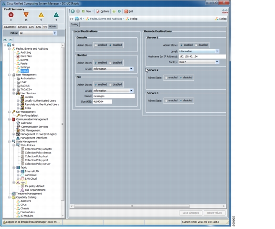Viewport: 275px width, 229px height.
Task: Click the green help question mark icon
Action: point(114,11)
